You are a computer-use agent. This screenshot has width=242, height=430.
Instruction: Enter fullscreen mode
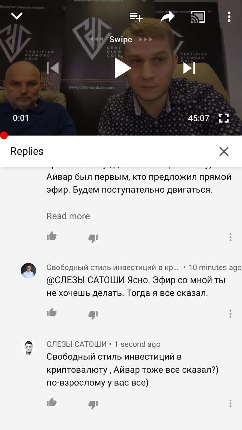(x=224, y=118)
